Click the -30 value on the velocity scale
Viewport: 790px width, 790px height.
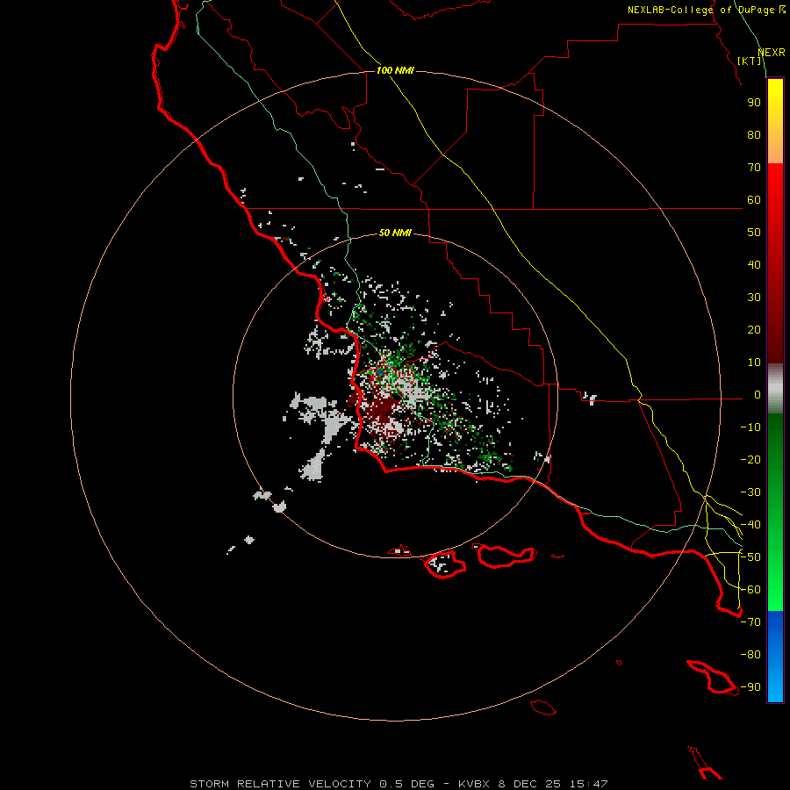click(750, 492)
